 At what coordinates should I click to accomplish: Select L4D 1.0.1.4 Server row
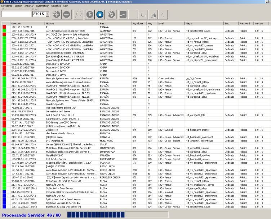click(135, 159)
